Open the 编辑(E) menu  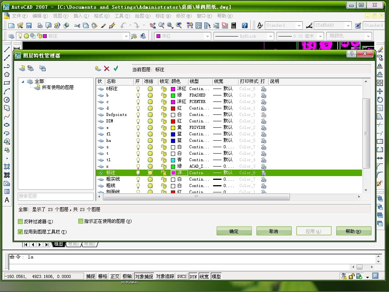tap(40, 16)
